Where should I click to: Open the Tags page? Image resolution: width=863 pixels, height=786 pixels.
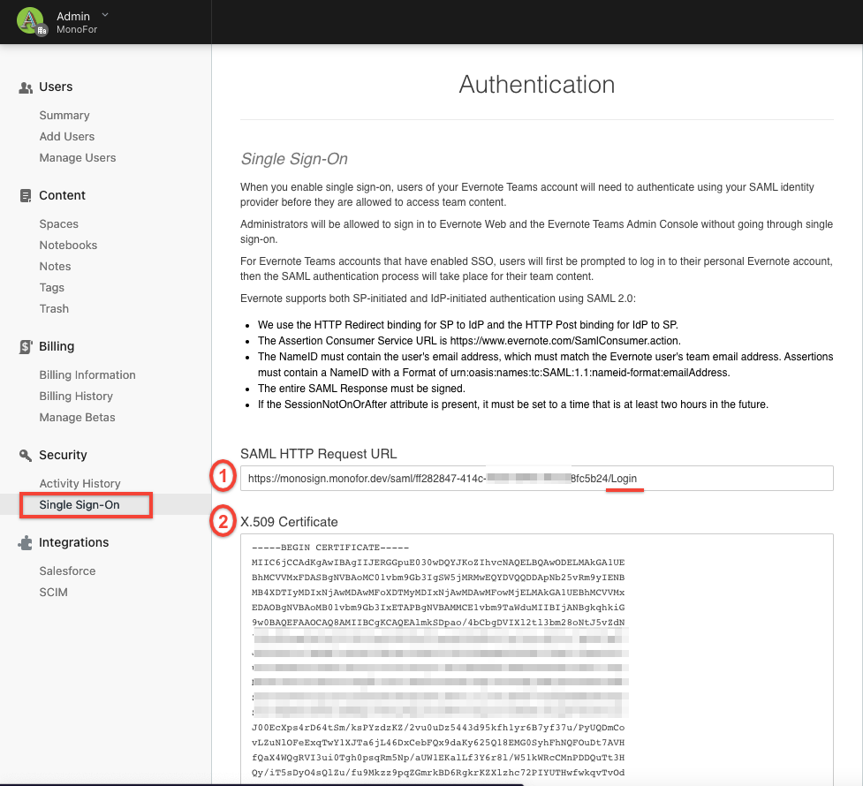click(52, 288)
